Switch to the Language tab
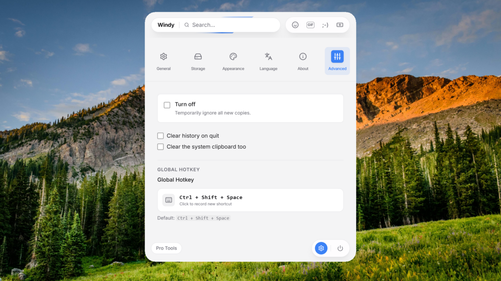The width and height of the screenshot is (501, 281). click(268, 61)
